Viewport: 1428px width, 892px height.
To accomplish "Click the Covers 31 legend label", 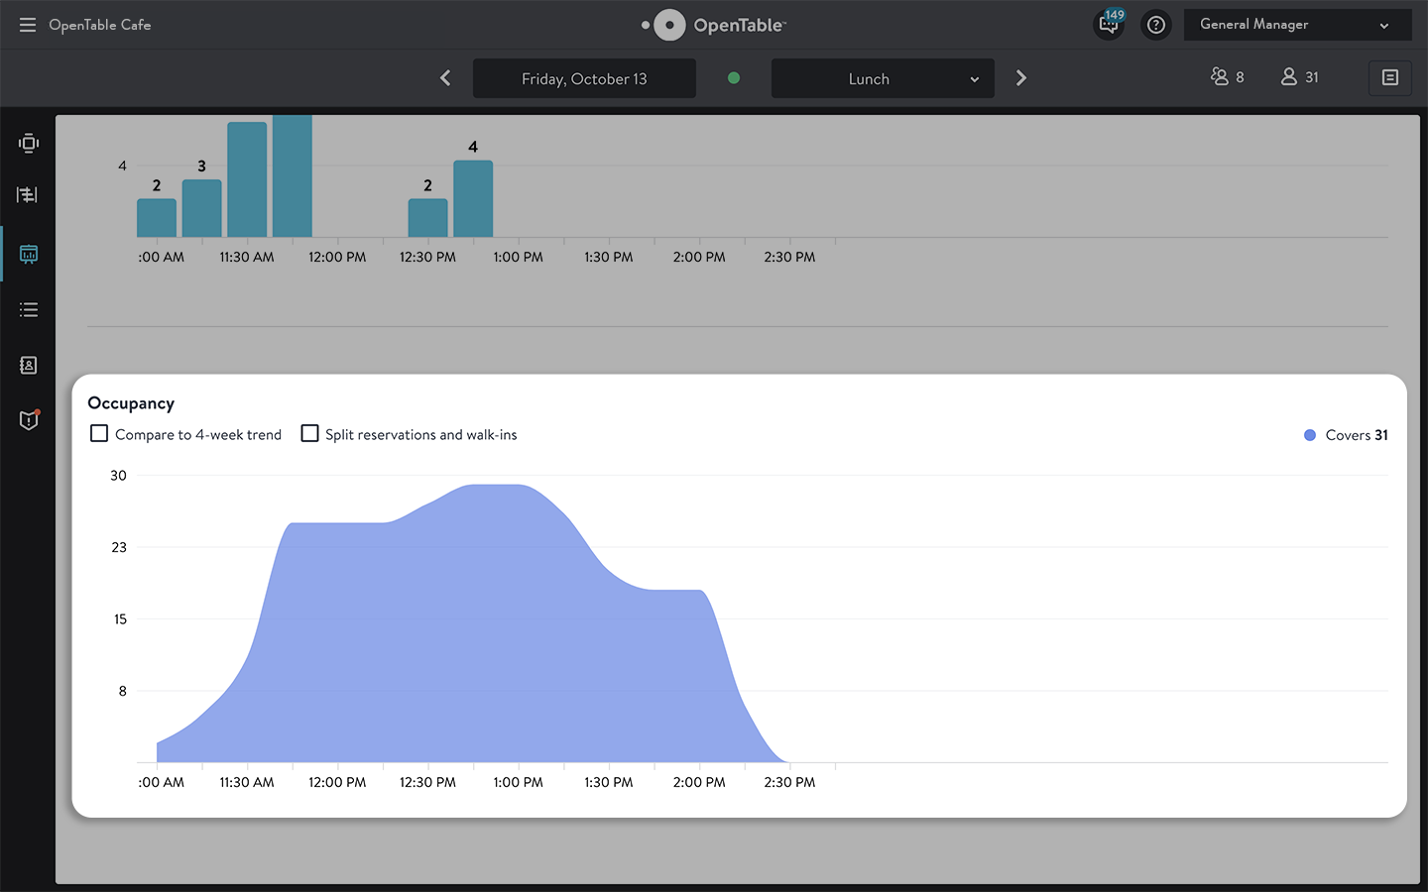I will [x=1357, y=435].
